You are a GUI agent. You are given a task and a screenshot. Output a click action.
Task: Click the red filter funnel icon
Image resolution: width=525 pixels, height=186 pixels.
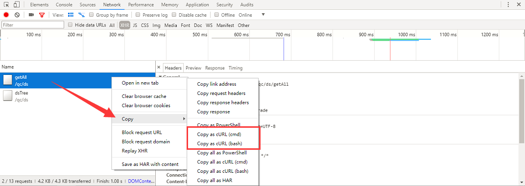pos(42,15)
